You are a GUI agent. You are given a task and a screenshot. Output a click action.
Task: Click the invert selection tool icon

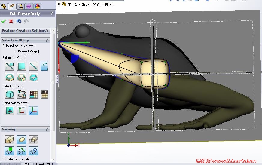tap(22, 94)
